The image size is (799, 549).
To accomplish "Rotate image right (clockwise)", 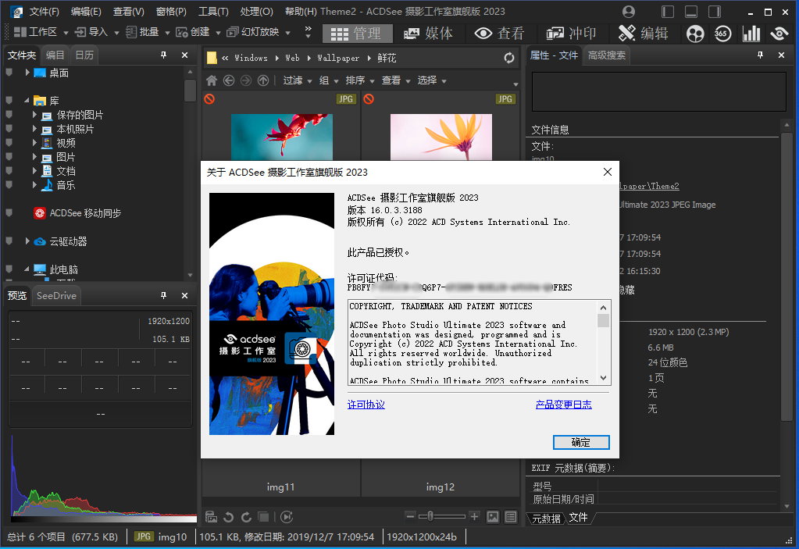I will 247,517.
